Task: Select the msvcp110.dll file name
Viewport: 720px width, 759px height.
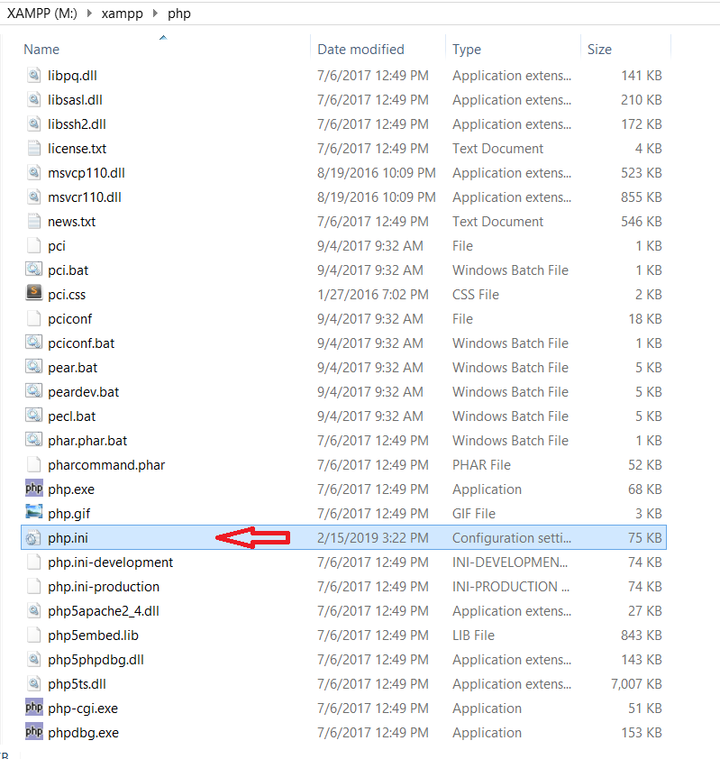Action: [87, 173]
